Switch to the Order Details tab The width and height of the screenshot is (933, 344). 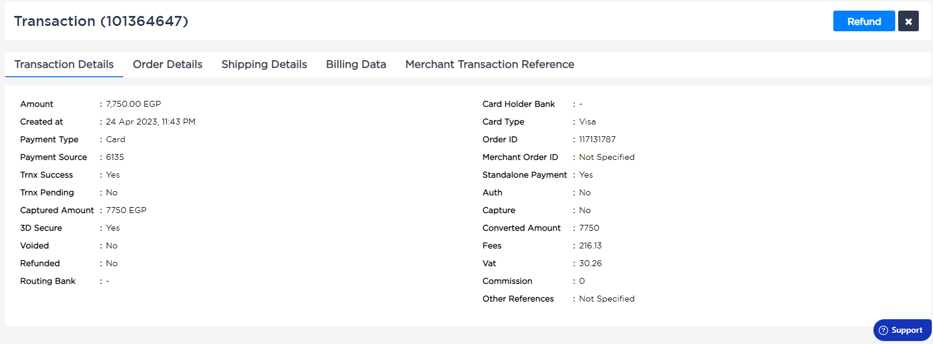point(167,64)
